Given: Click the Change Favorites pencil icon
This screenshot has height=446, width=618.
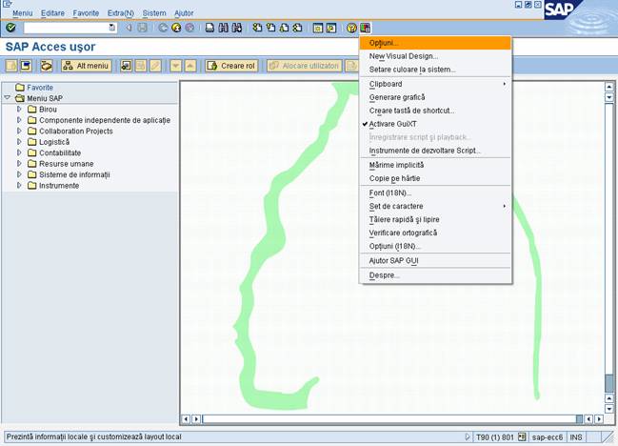Looking at the screenshot, I should pos(155,66).
